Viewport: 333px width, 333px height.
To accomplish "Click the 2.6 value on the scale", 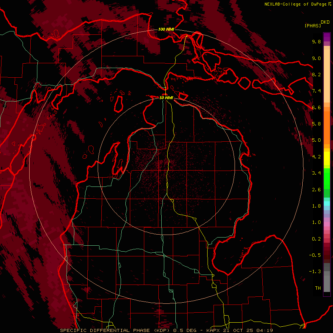I will coord(316,190).
